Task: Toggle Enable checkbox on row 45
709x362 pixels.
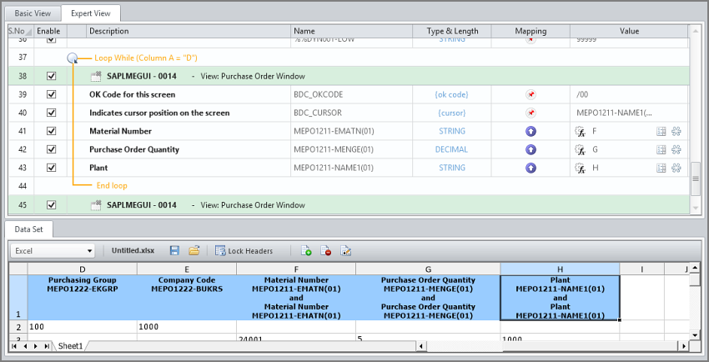Action: (52, 204)
